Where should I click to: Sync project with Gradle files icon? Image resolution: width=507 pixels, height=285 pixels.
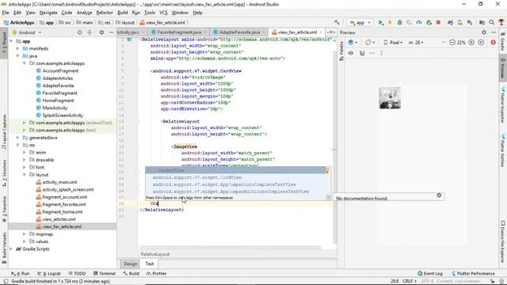pos(450,23)
